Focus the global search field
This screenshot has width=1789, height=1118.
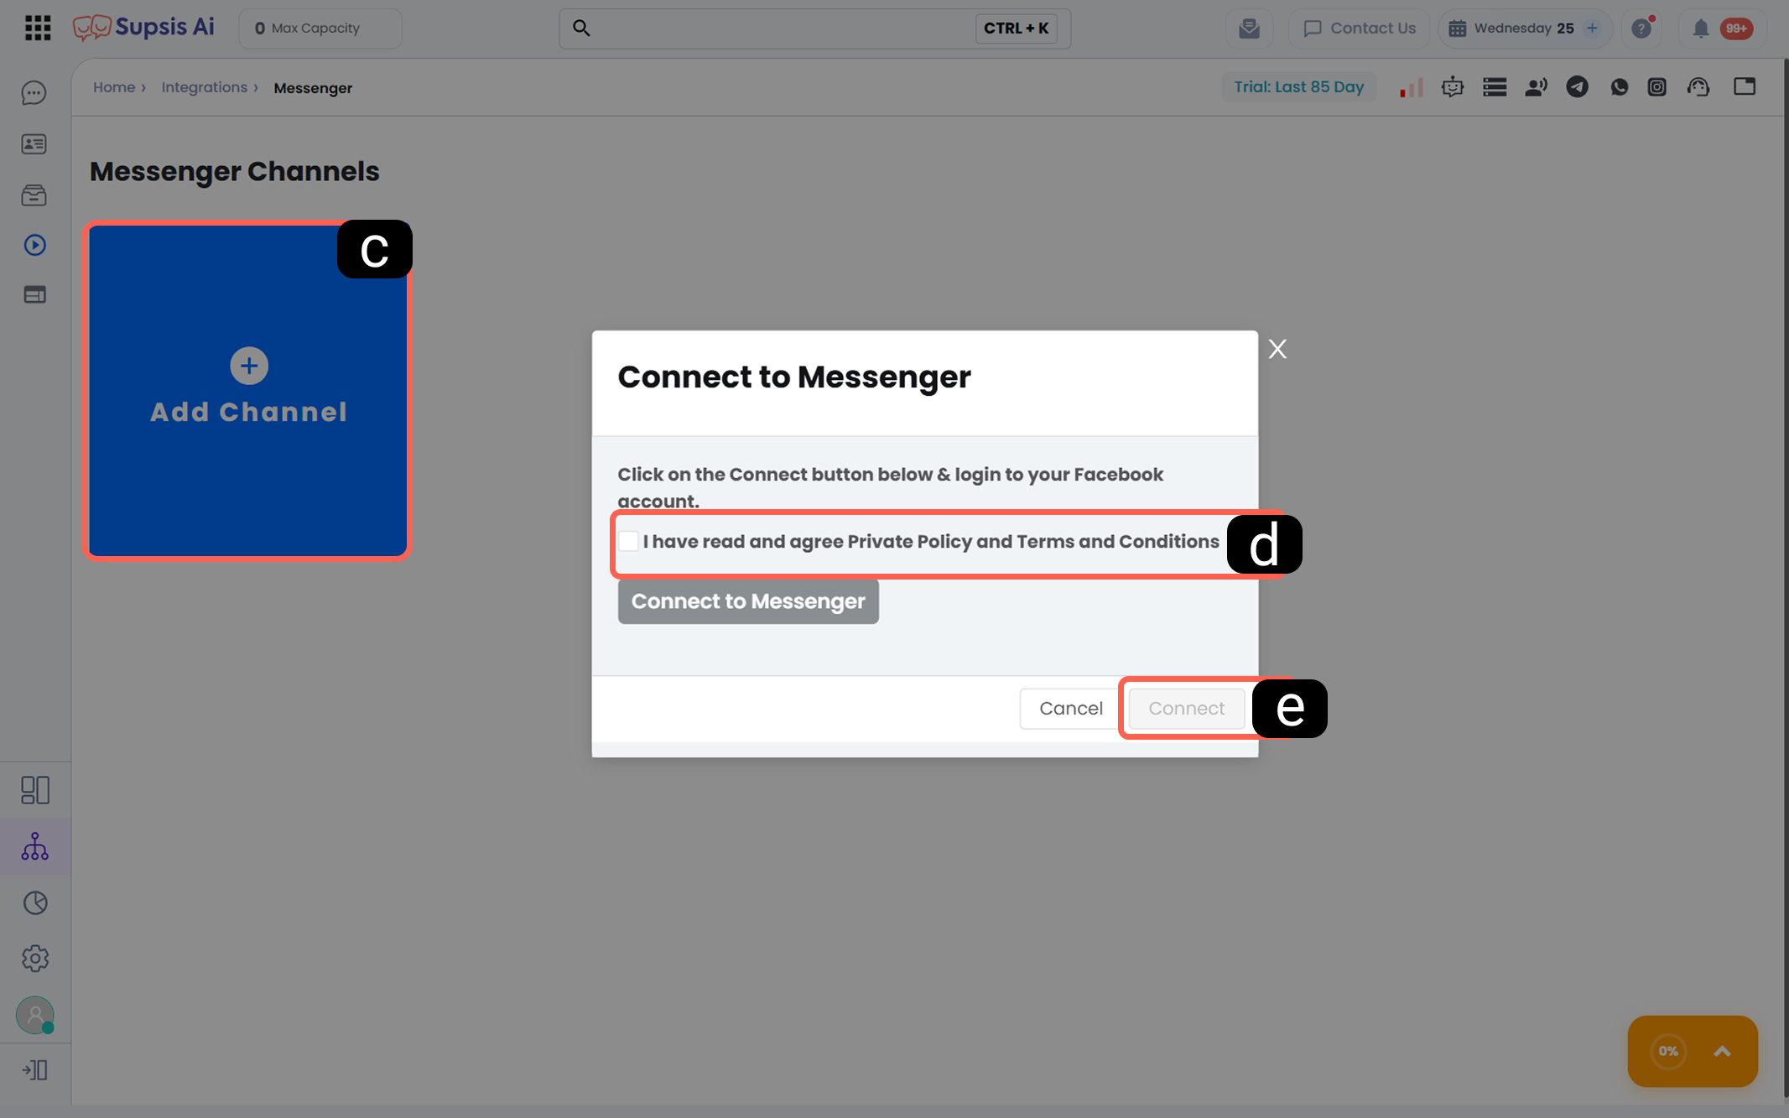coord(814,29)
